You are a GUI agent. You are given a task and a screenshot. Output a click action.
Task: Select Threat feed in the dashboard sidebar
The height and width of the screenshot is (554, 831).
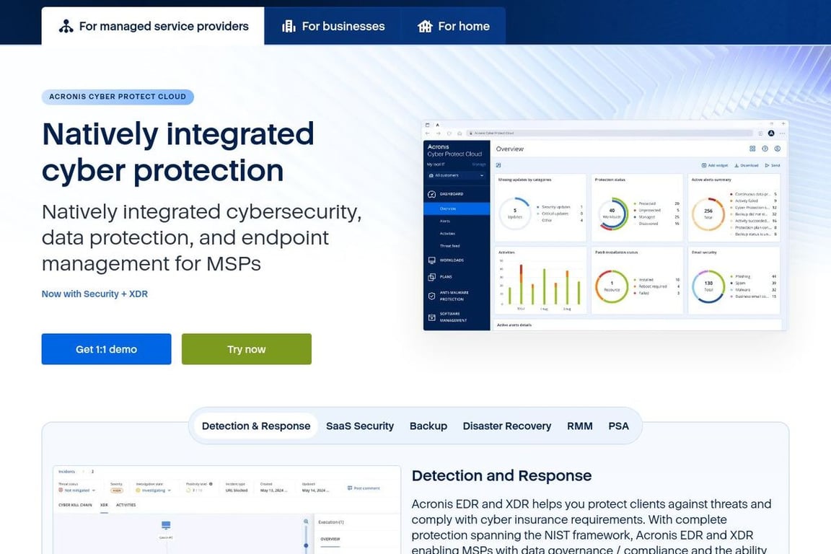tap(449, 246)
